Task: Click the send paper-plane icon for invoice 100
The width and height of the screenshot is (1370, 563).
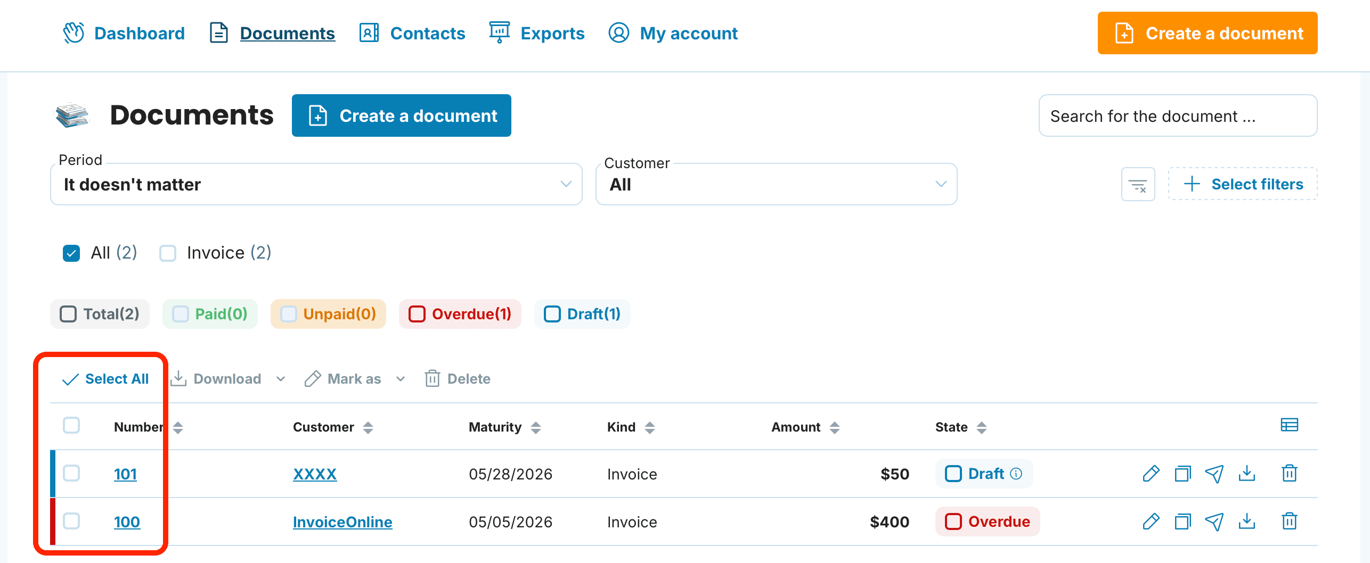Action: 1214,521
